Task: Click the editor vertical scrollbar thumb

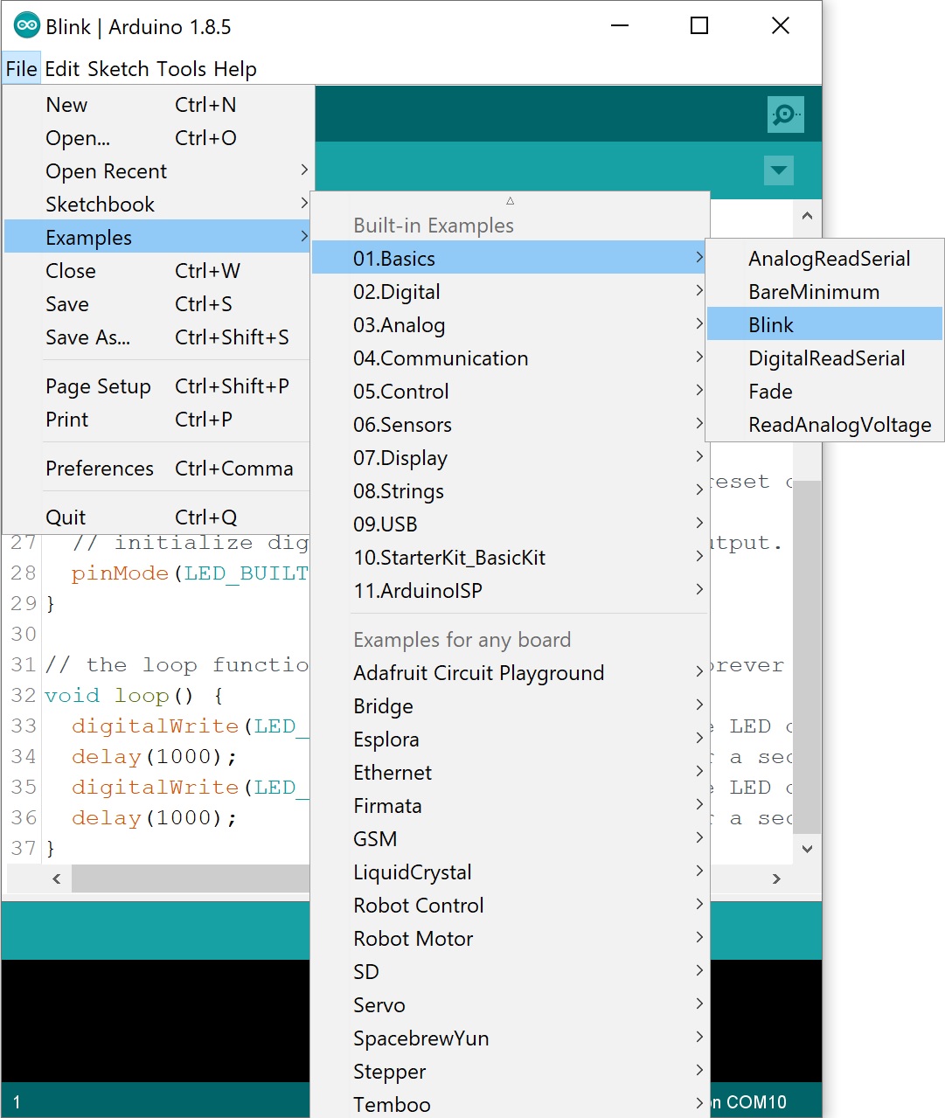Action: pos(807,657)
